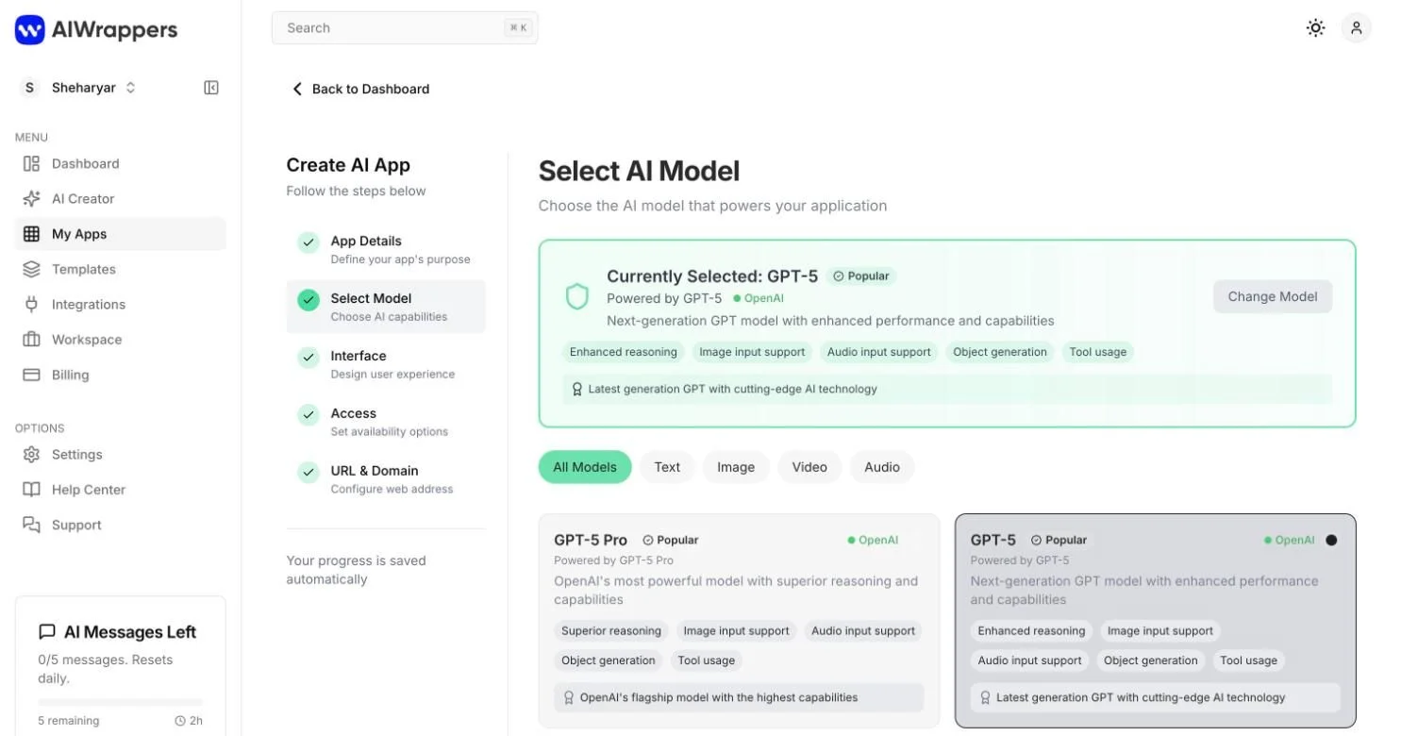Click the Help Center book icon

[x=31, y=490]
